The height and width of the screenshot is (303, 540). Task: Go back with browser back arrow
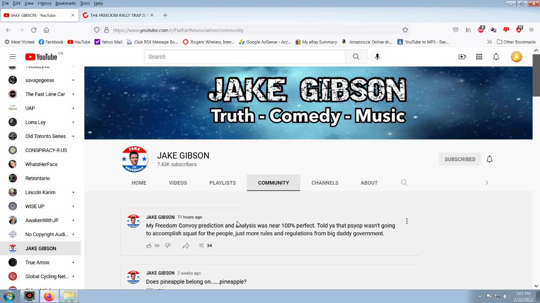(x=8, y=30)
